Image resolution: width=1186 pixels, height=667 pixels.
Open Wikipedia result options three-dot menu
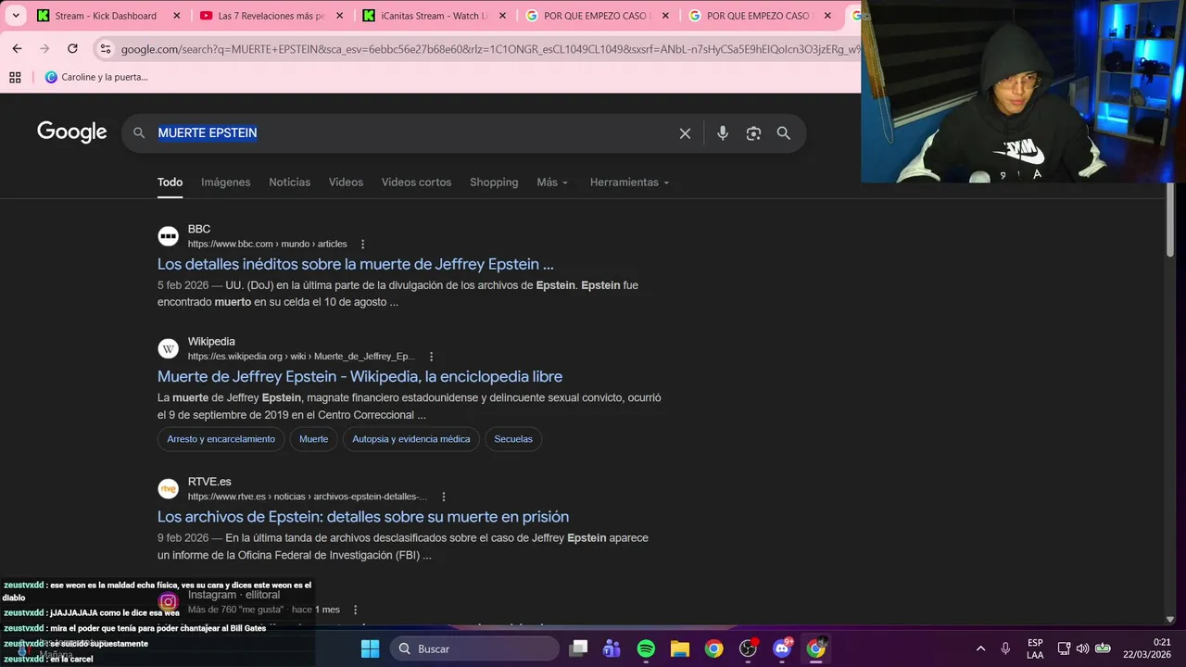431,357
